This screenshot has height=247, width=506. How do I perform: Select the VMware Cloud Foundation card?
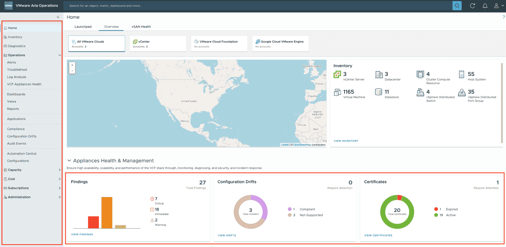219,43
